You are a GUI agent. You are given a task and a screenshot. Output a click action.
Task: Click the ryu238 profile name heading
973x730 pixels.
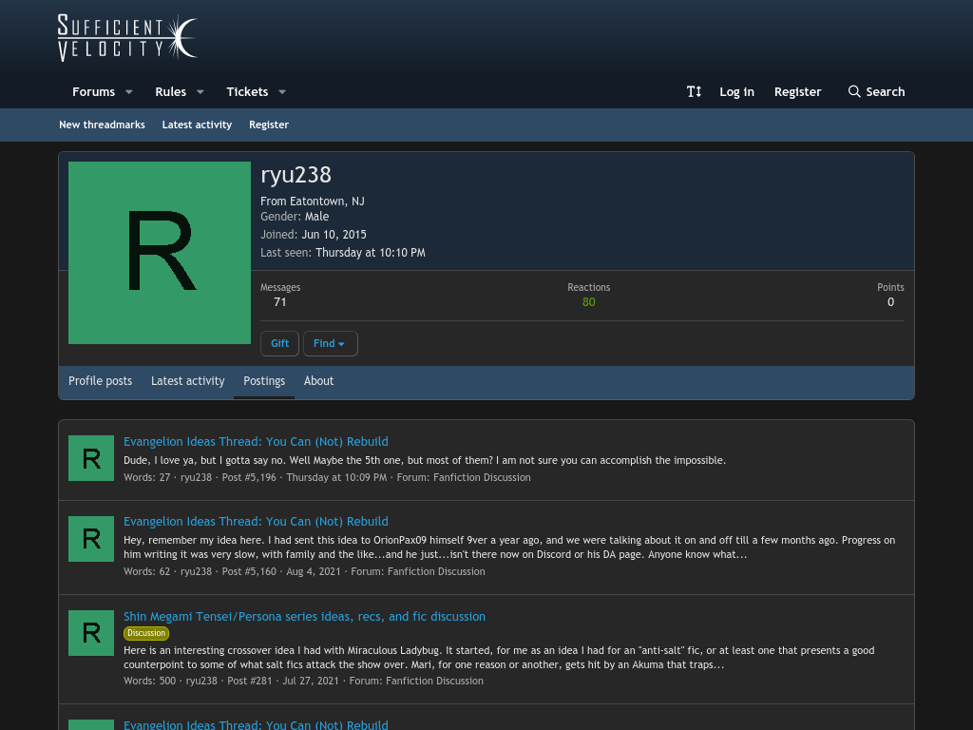click(x=296, y=175)
